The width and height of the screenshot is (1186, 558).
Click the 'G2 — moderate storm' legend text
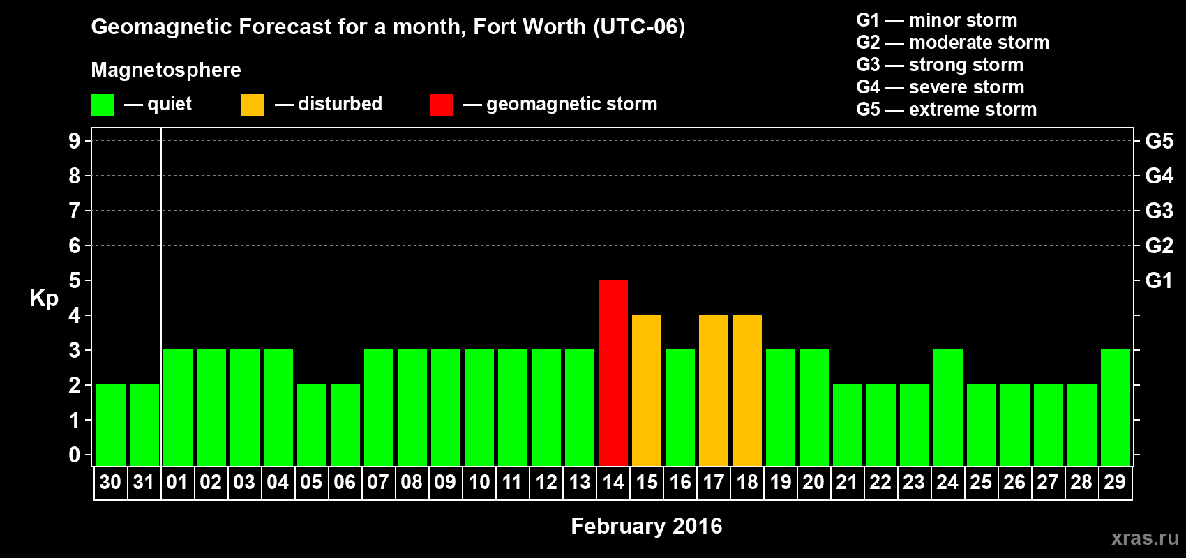953,43
